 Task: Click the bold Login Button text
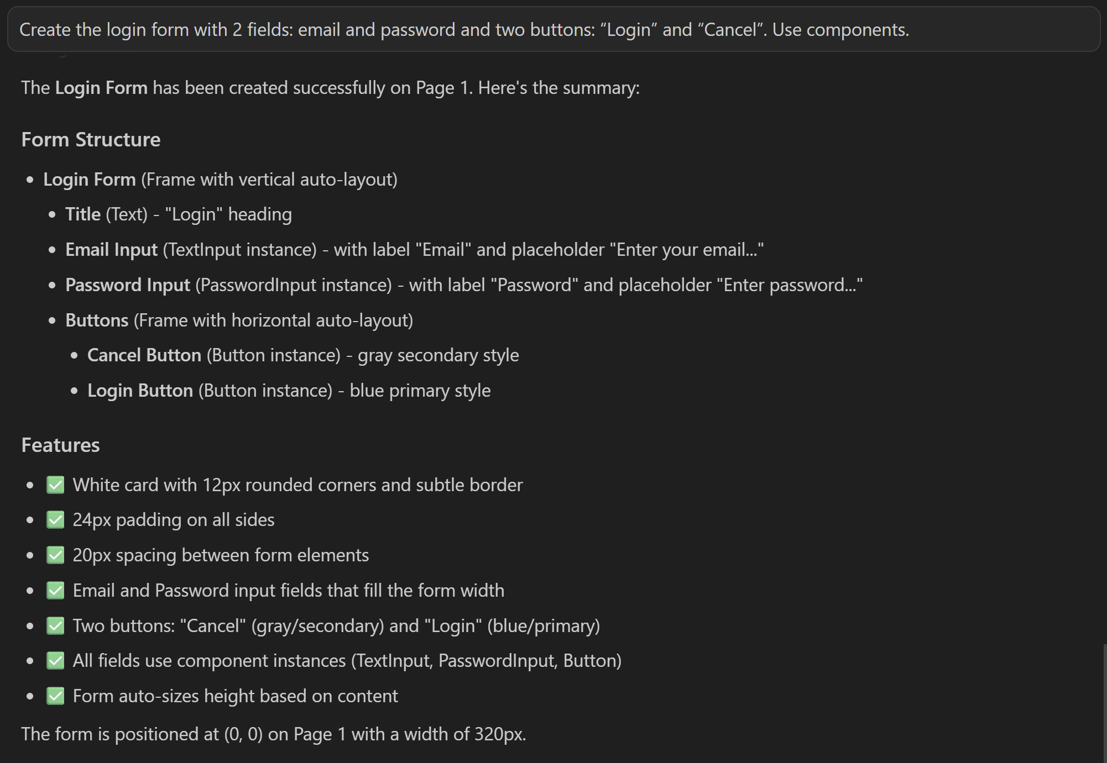click(140, 391)
